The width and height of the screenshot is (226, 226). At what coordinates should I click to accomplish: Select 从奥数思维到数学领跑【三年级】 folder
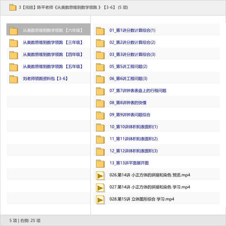pyautogui.click(x=53, y=43)
